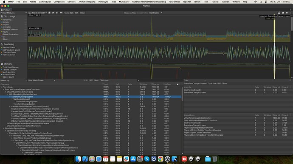Open the Hierarchy view dropdown

(x=14, y=80)
